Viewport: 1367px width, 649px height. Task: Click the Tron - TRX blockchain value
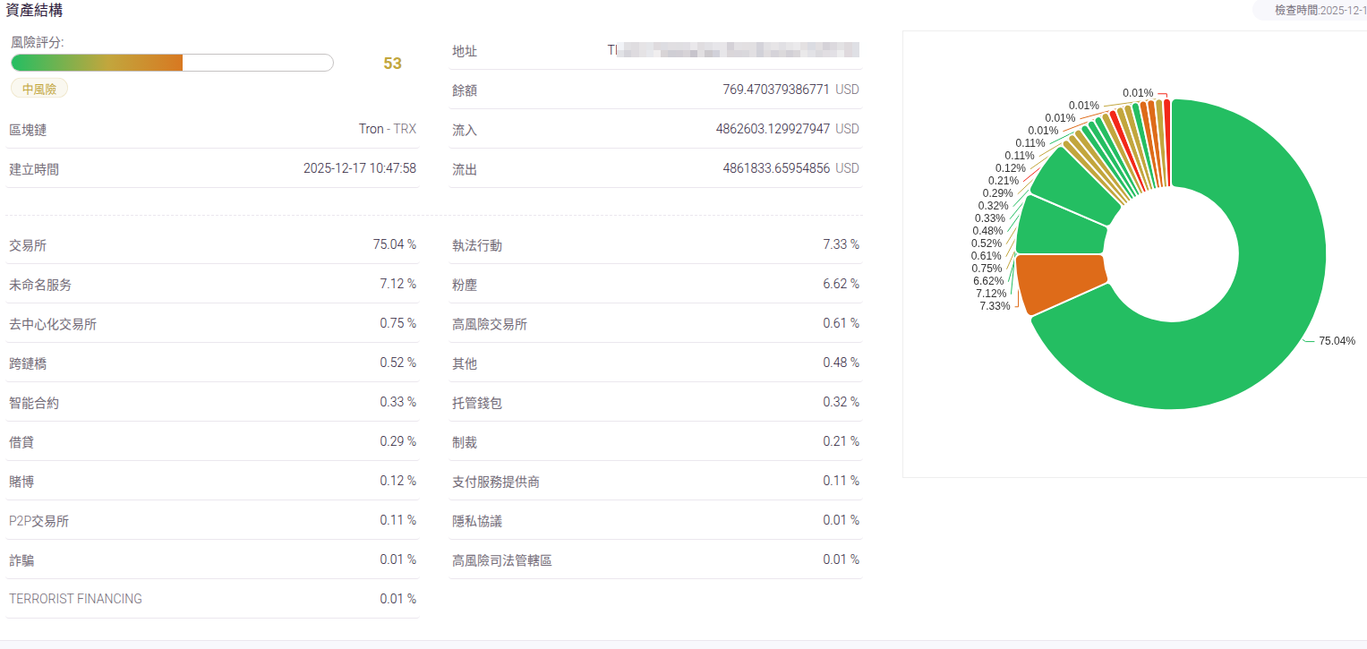387,129
